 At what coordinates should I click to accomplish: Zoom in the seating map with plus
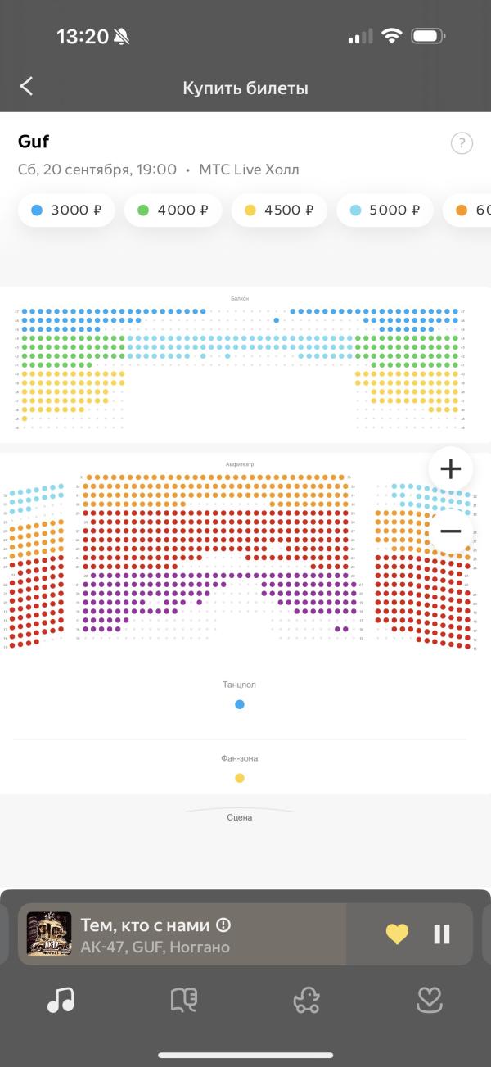coord(451,468)
